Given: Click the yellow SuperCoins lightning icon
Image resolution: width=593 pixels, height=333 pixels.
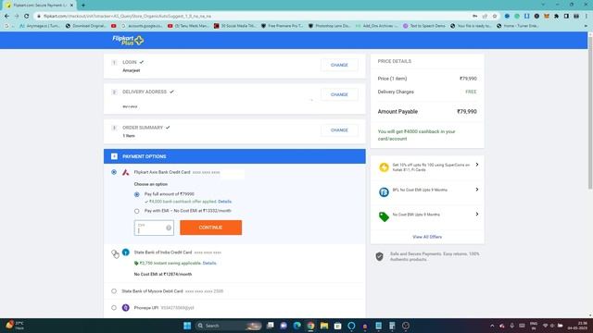Looking at the screenshot, I should [384, 167].
